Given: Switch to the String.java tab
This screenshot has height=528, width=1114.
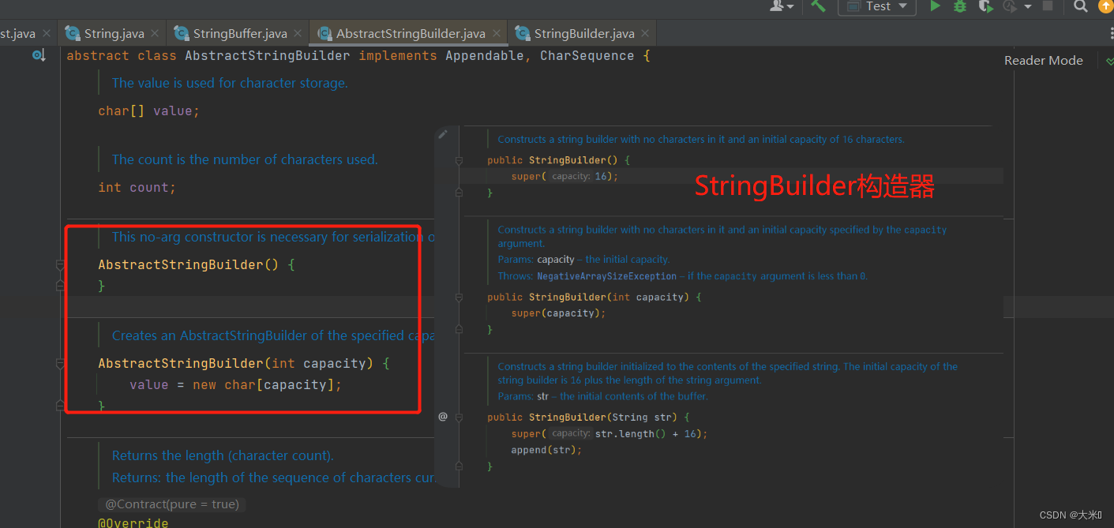Looking at the screenshot, I should click(x=114, y=33).
